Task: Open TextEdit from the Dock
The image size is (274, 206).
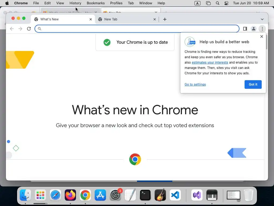Action: tap(130, 195)
